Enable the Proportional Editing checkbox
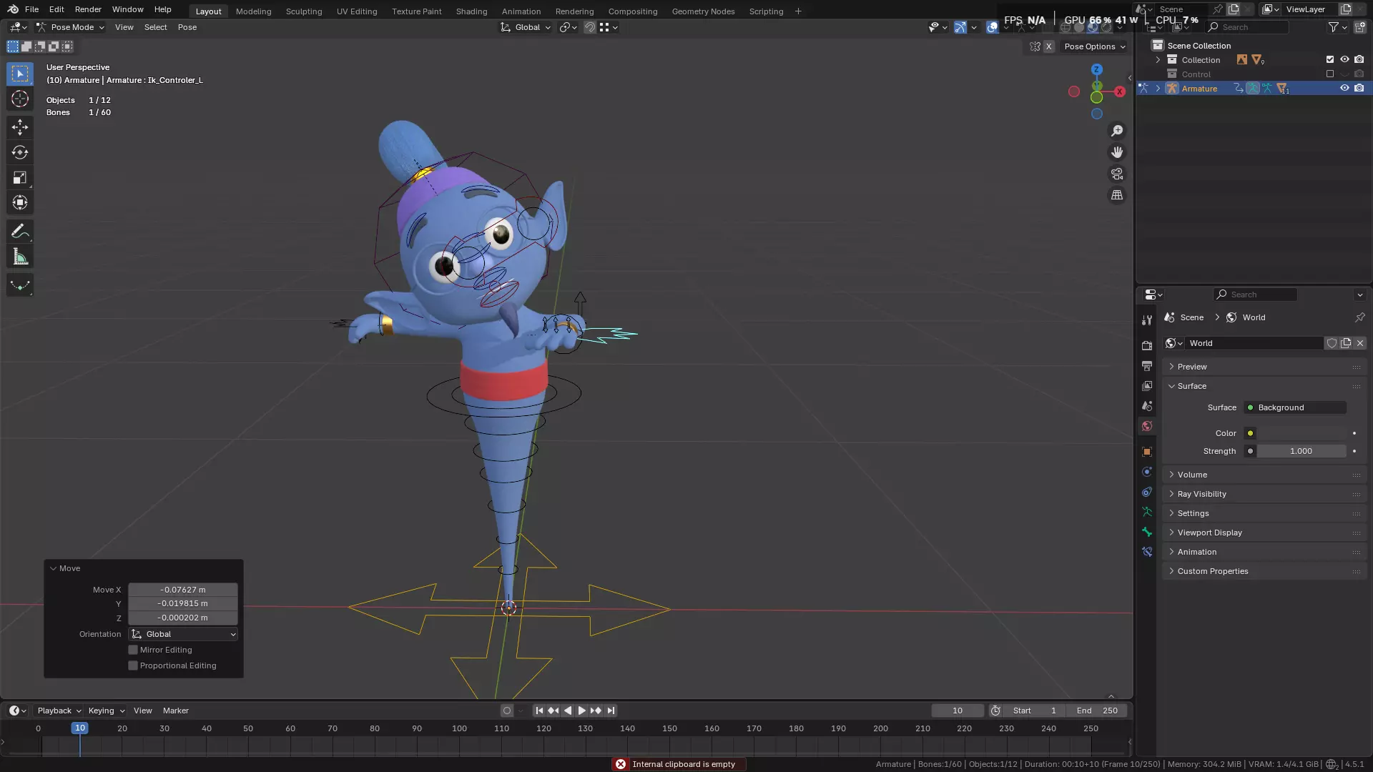Screen dimensions: 1373x772 133,665
